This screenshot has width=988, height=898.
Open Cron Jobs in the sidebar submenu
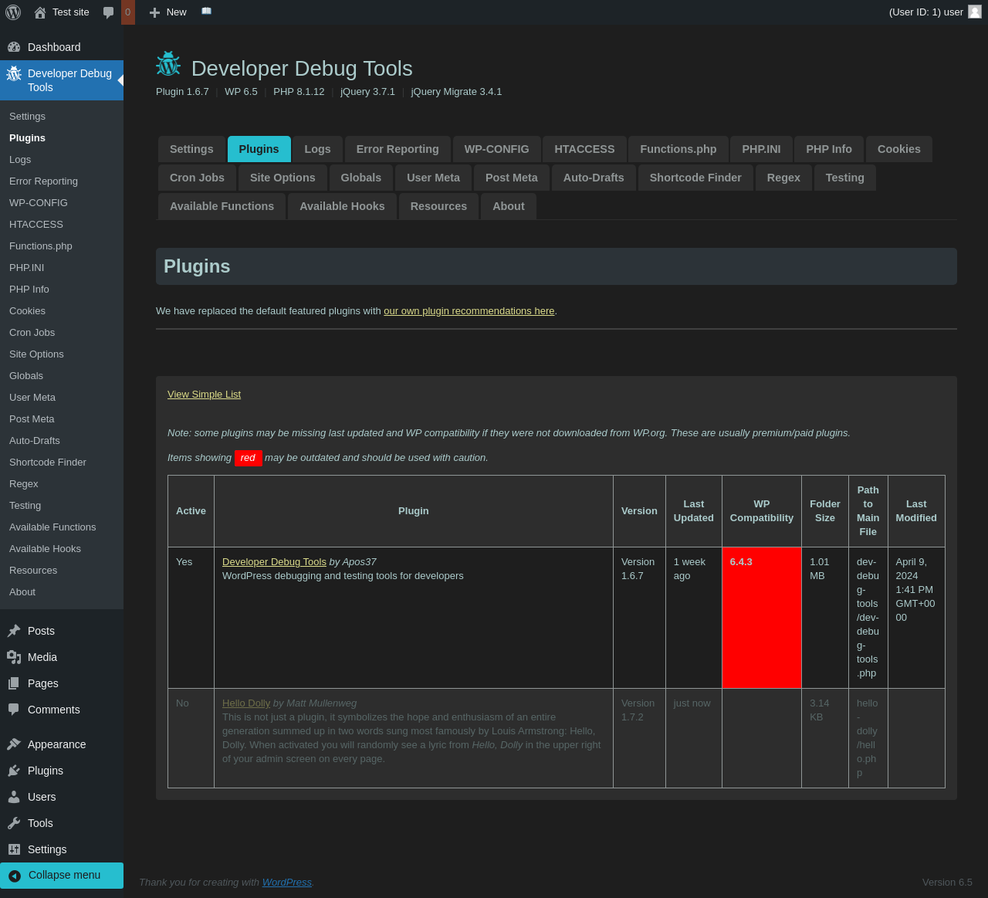click(32, 333)
